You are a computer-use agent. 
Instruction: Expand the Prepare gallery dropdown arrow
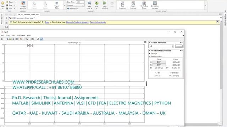click(65, 5)
